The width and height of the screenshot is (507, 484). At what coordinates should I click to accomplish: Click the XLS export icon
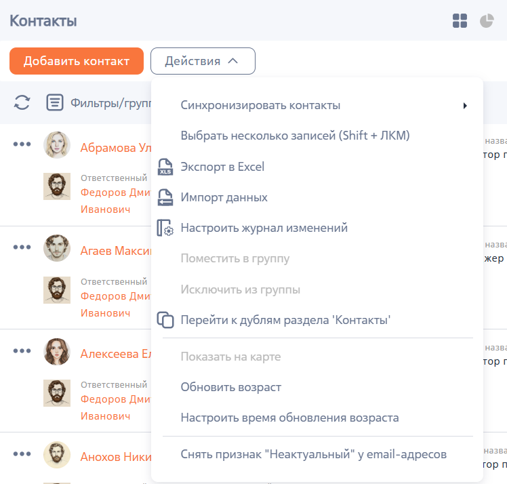(x=165, y=167)
